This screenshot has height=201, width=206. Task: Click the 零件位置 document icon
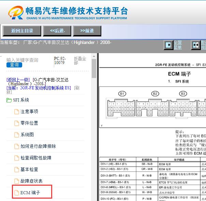coord(17,123)
